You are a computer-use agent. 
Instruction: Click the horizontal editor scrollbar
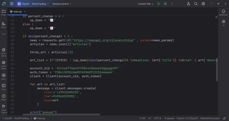coord(61,115)
